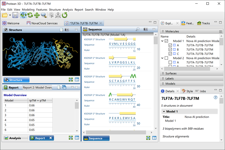The height and width of the screenshot is (150, 225).
Task: Open a file with the folder icon
Action: pos(5,15)
